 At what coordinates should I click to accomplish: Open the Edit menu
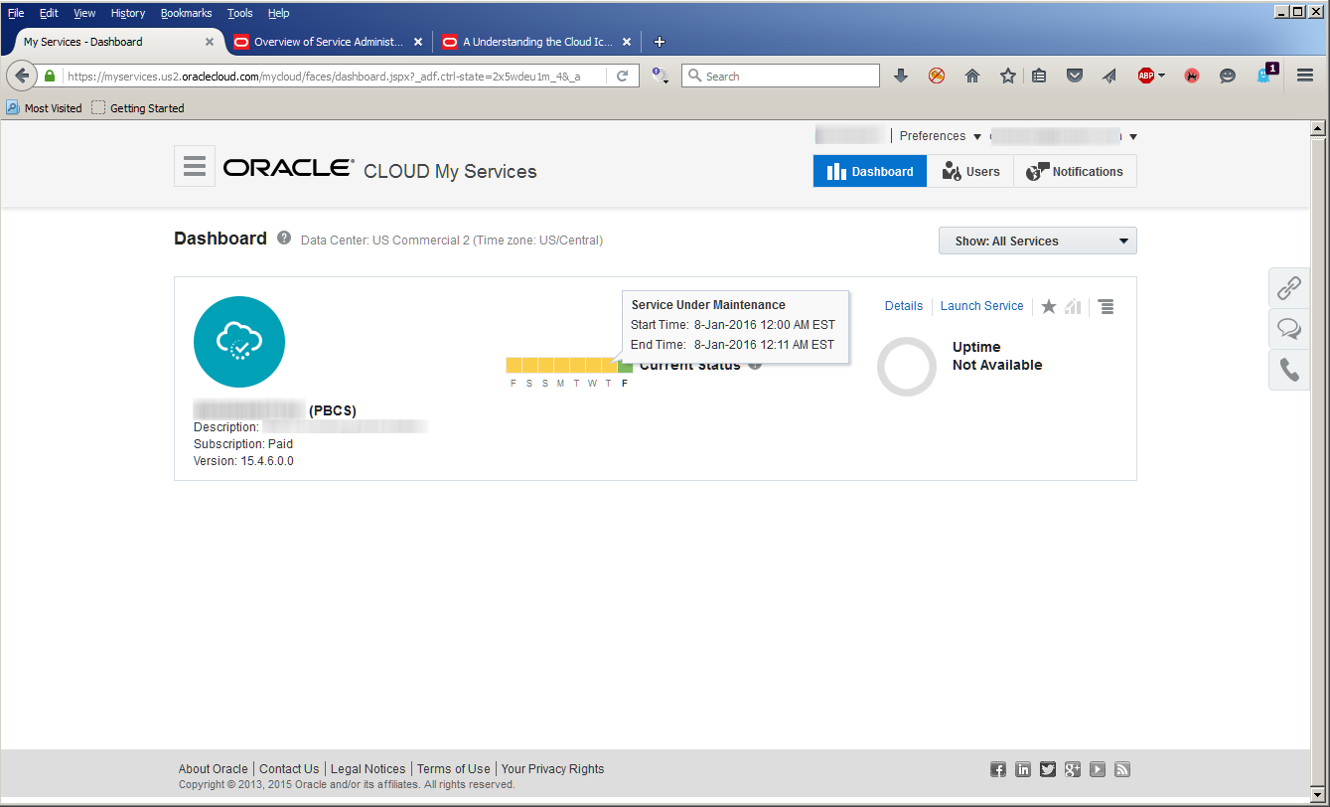49,13
